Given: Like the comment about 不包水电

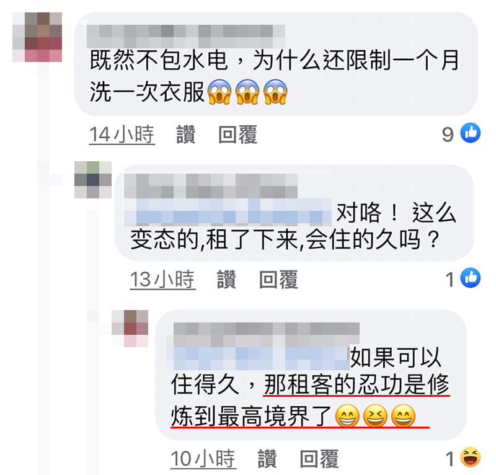Looking at the screenshot, I should pos(185,135).
